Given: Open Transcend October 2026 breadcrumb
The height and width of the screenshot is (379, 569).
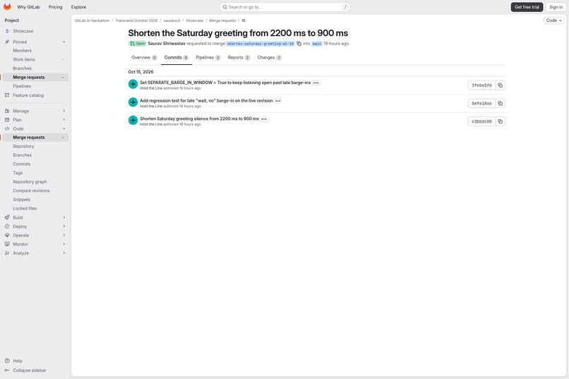Looking at the screenshot, I should [x=136, y=20].
